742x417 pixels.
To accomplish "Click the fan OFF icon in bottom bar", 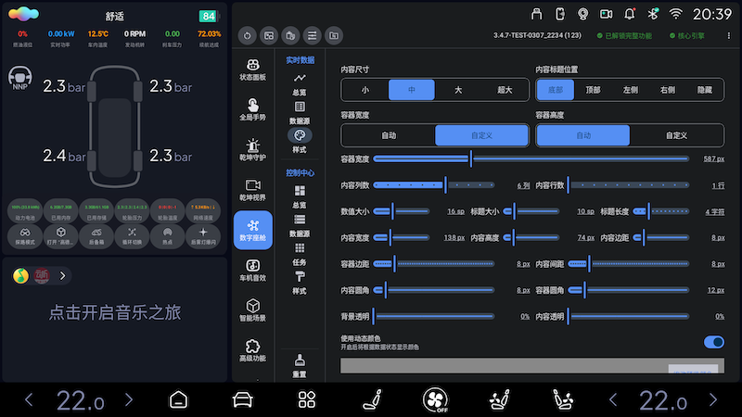I will coord(435,400).
